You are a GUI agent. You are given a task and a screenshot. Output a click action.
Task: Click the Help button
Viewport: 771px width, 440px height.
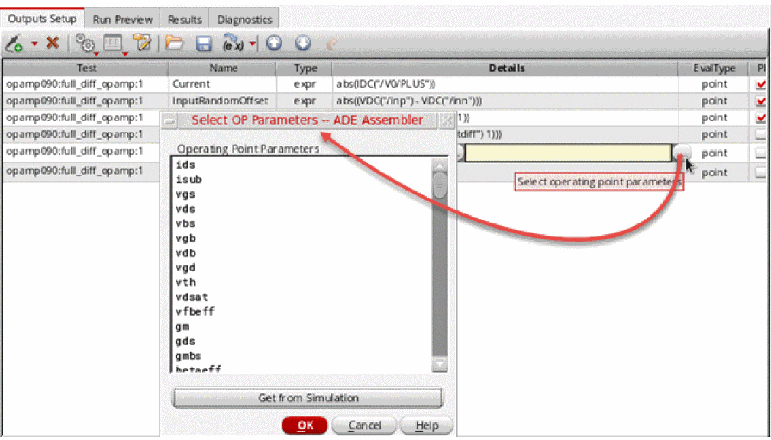coord(426,426)
